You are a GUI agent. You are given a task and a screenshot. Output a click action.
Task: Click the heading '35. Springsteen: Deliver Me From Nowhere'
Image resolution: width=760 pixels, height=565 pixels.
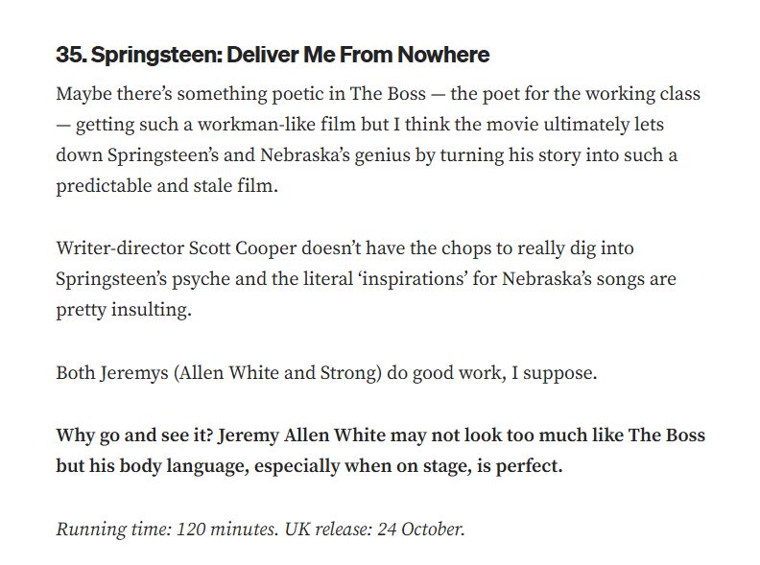[273, 55]
